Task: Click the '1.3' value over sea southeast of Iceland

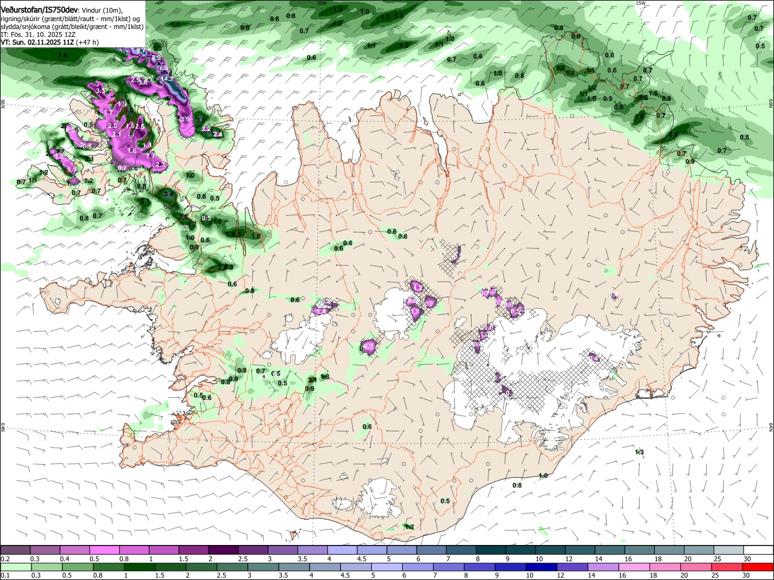Action: point(640,452)
